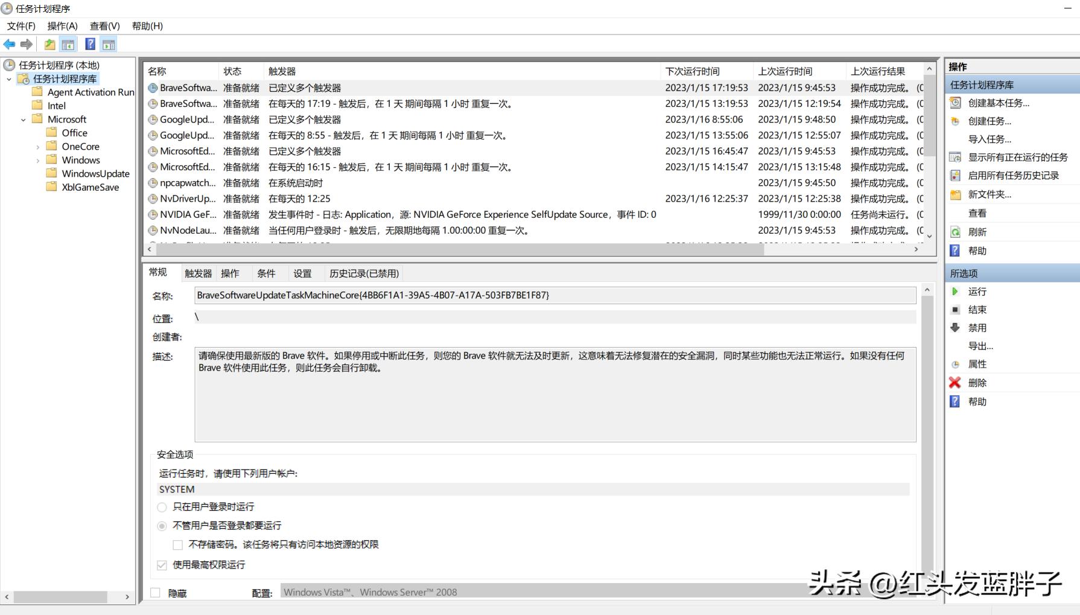
Task: Select the run whether user is logged on radio
Action: pyautogui.click(x=162, y=526)
